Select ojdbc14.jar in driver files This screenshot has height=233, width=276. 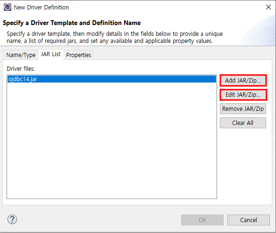pos(112,79)
